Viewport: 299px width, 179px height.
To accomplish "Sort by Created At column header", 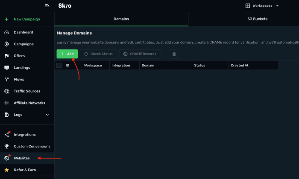I will point(240,66).
